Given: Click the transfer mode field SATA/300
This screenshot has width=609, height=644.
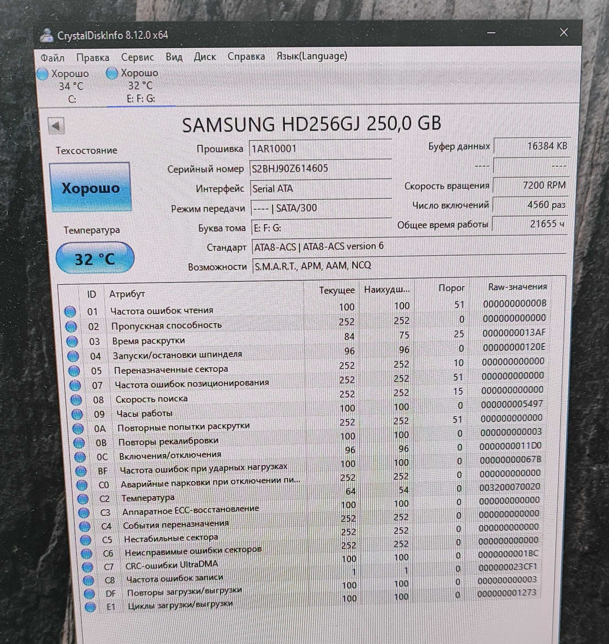Looking at the screenshot, I should 321,208.
